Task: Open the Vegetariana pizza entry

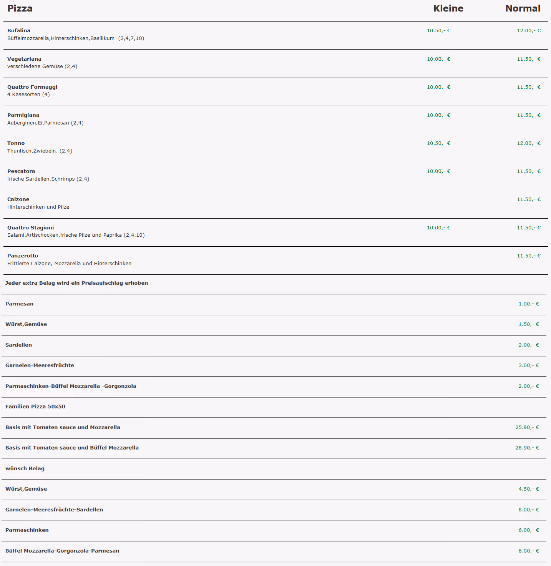Action: (24, 59)
